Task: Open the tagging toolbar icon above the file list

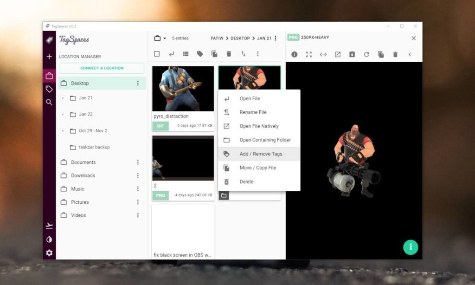Action: point(200,54)
